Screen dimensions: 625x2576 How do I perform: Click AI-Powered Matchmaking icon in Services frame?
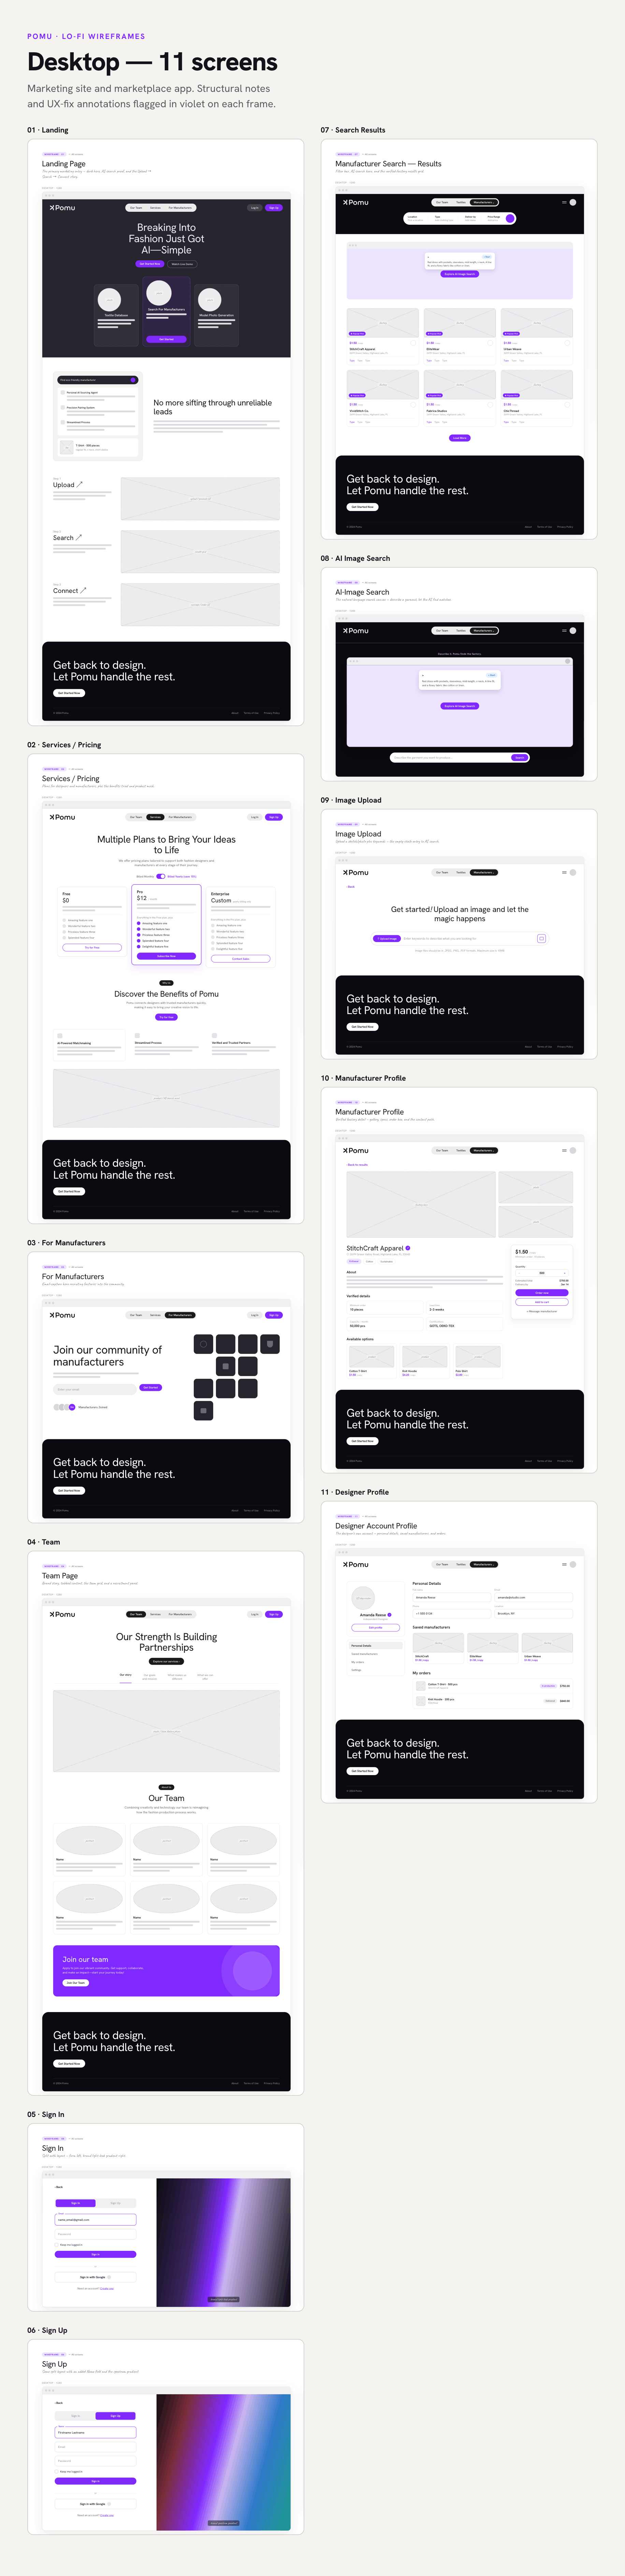tap(60, 1036)
